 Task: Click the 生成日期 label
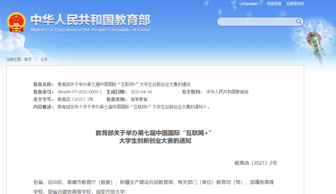click(x=117, y=92)
